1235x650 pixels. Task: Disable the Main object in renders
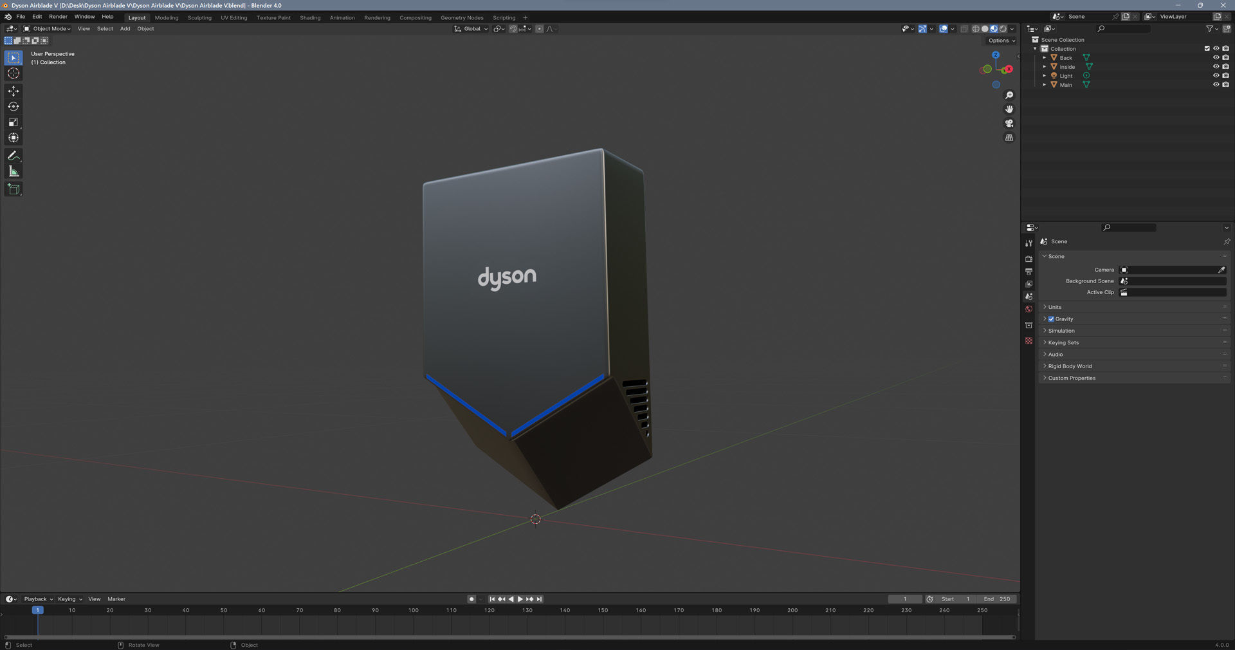(x=1225, y=85)
